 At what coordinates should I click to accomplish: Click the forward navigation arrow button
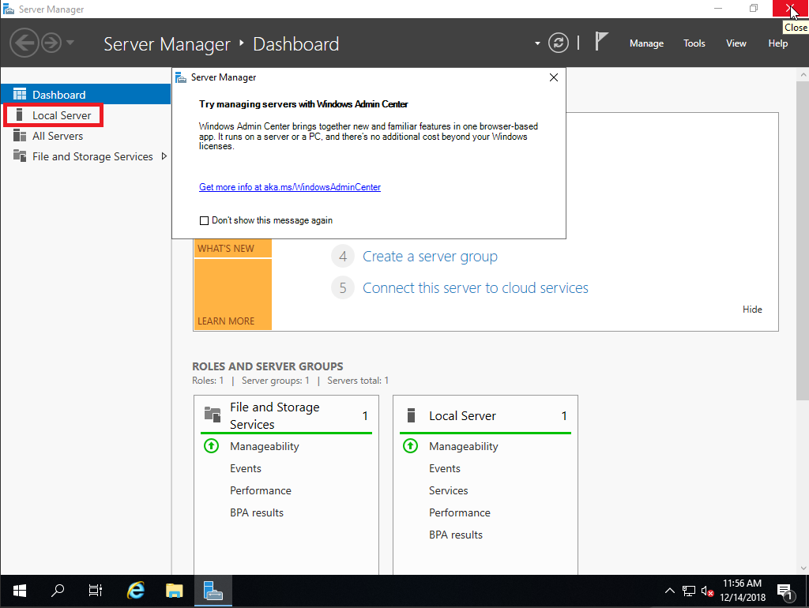click(51, 43)
